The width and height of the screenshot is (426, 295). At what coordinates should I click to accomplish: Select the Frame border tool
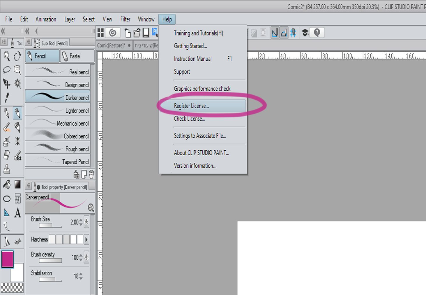point(17,199)
